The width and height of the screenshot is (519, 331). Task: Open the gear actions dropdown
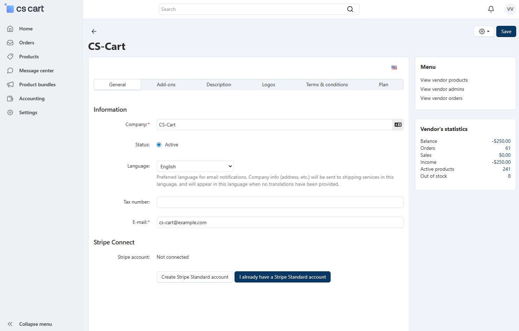(x=484, y=31)
